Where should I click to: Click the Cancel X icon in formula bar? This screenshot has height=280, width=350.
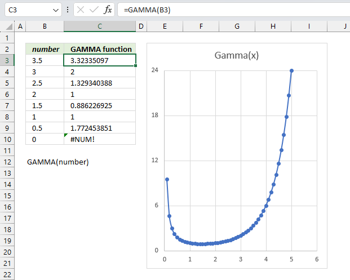tap(81, 10)
